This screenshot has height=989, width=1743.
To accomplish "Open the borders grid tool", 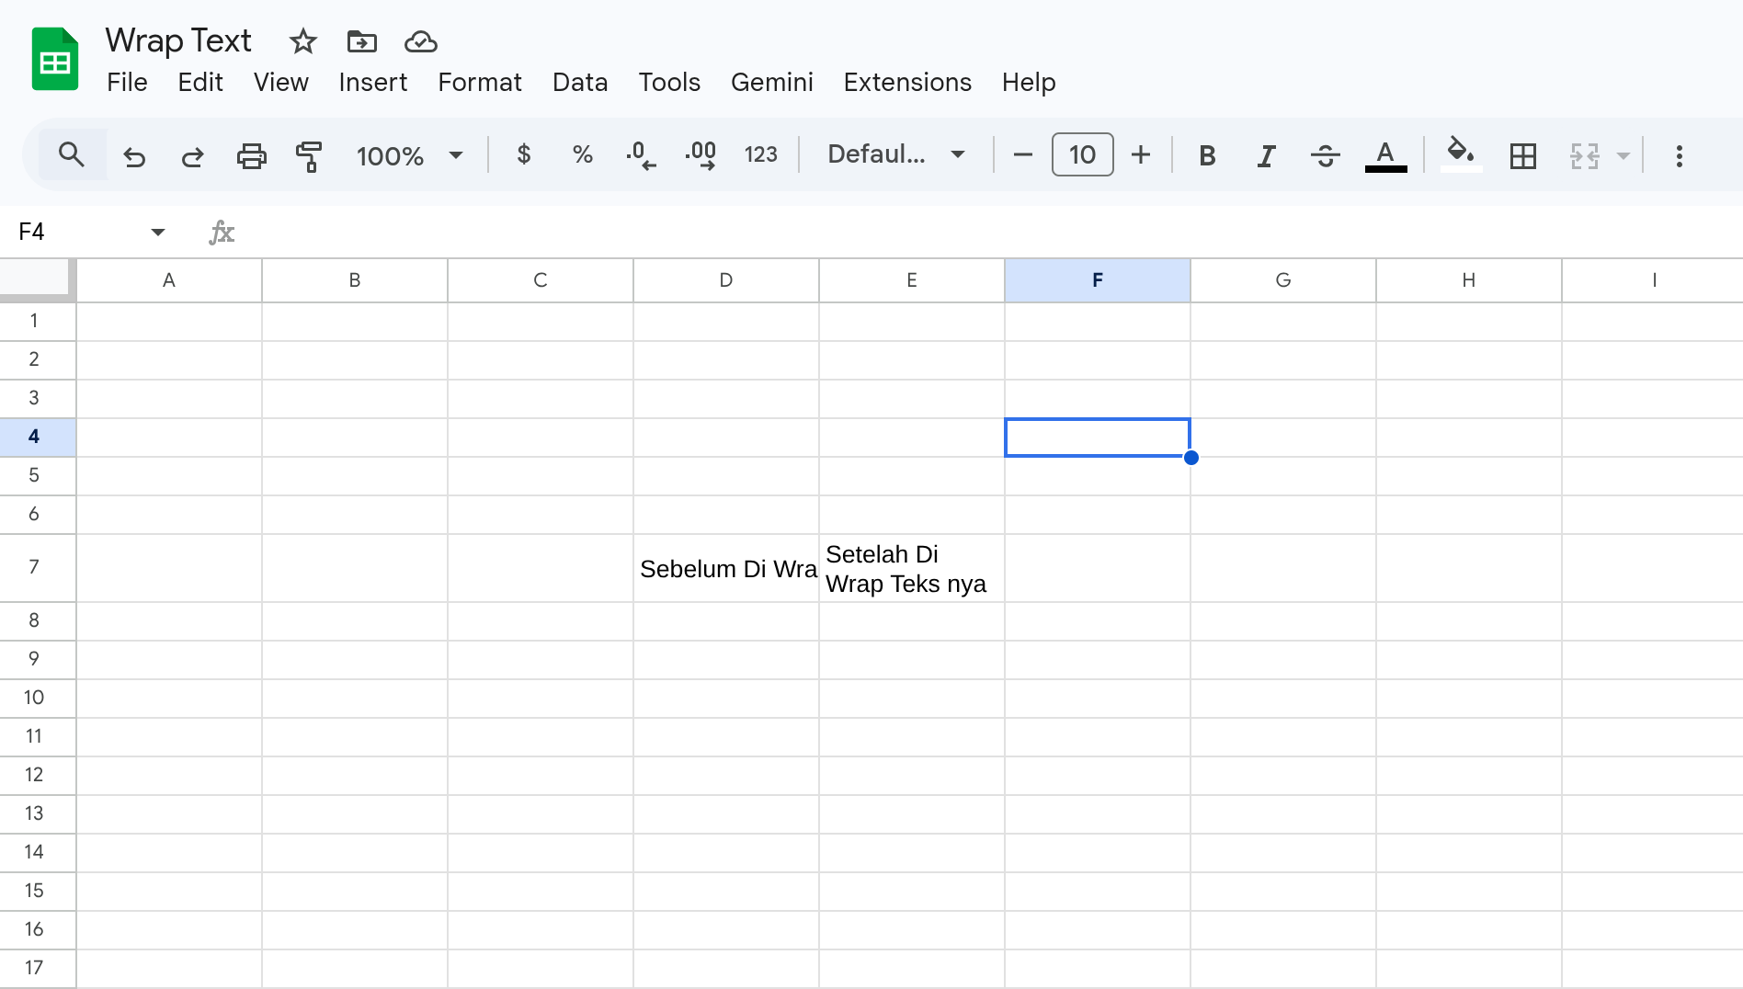I will 1522,155.
